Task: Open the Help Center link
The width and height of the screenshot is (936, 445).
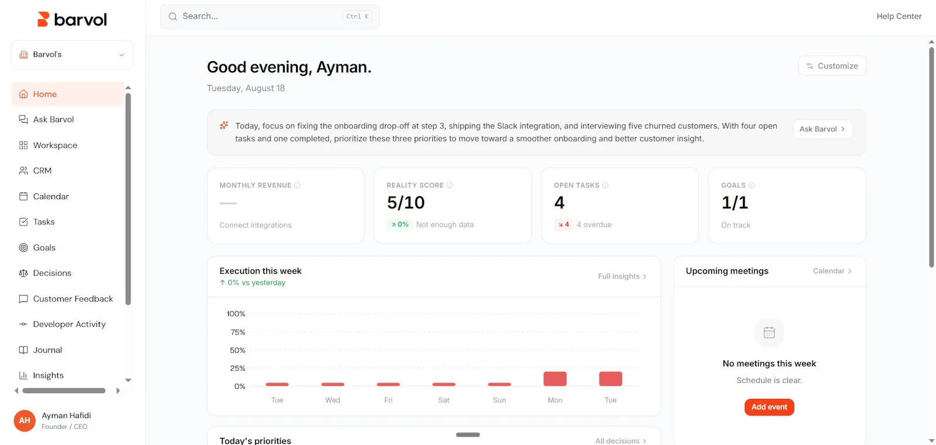Action: click(x=899, y=16)
